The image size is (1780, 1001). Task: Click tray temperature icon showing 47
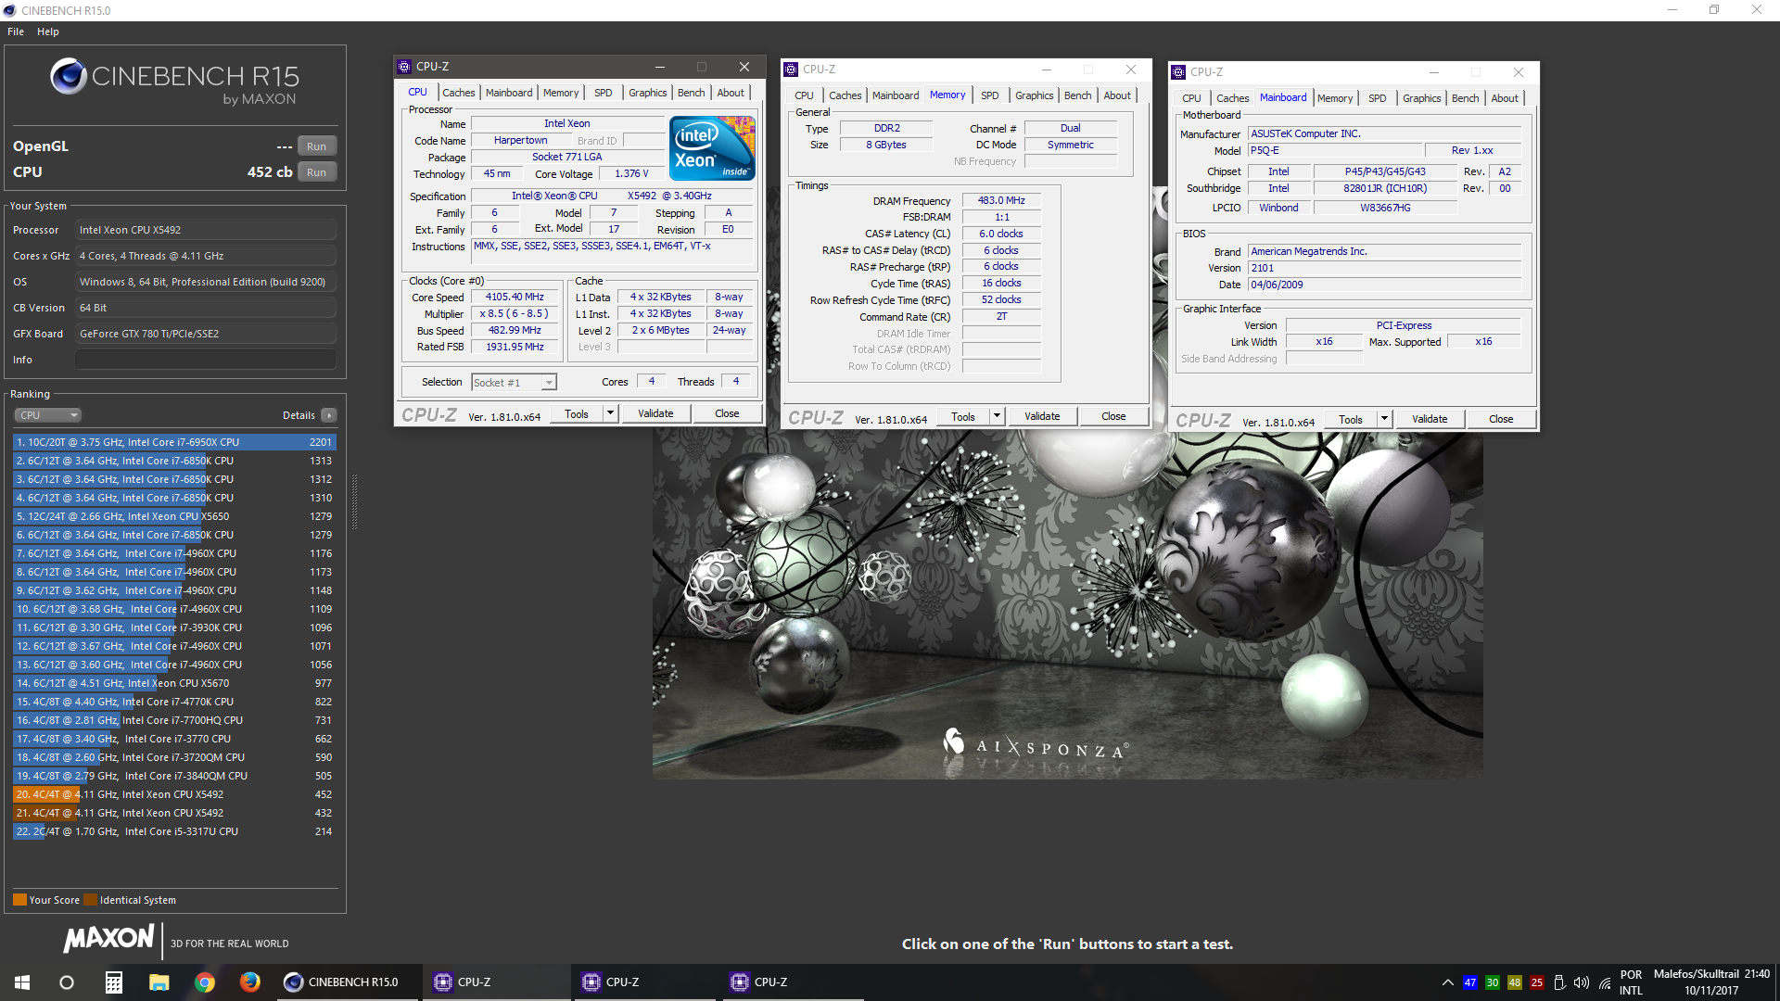1469,982
